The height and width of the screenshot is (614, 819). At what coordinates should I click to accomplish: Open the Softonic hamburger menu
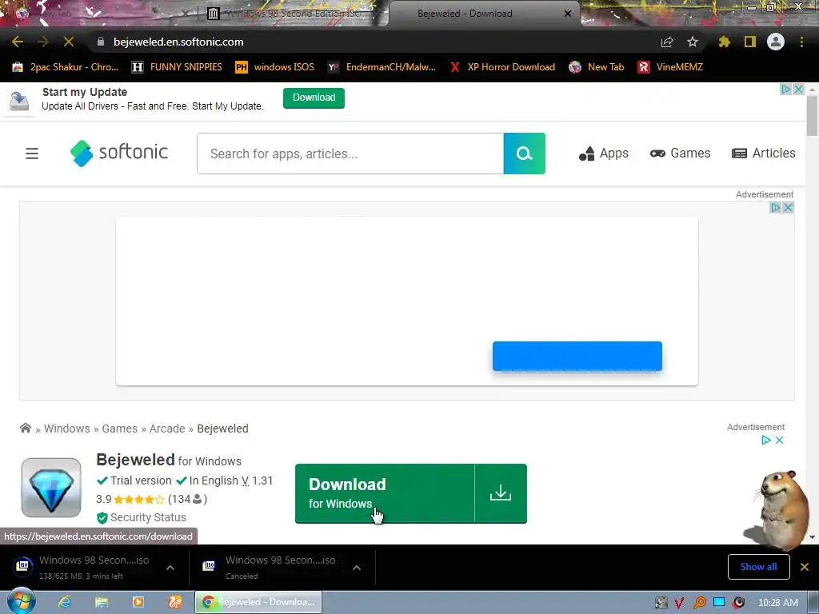(32, 153)
